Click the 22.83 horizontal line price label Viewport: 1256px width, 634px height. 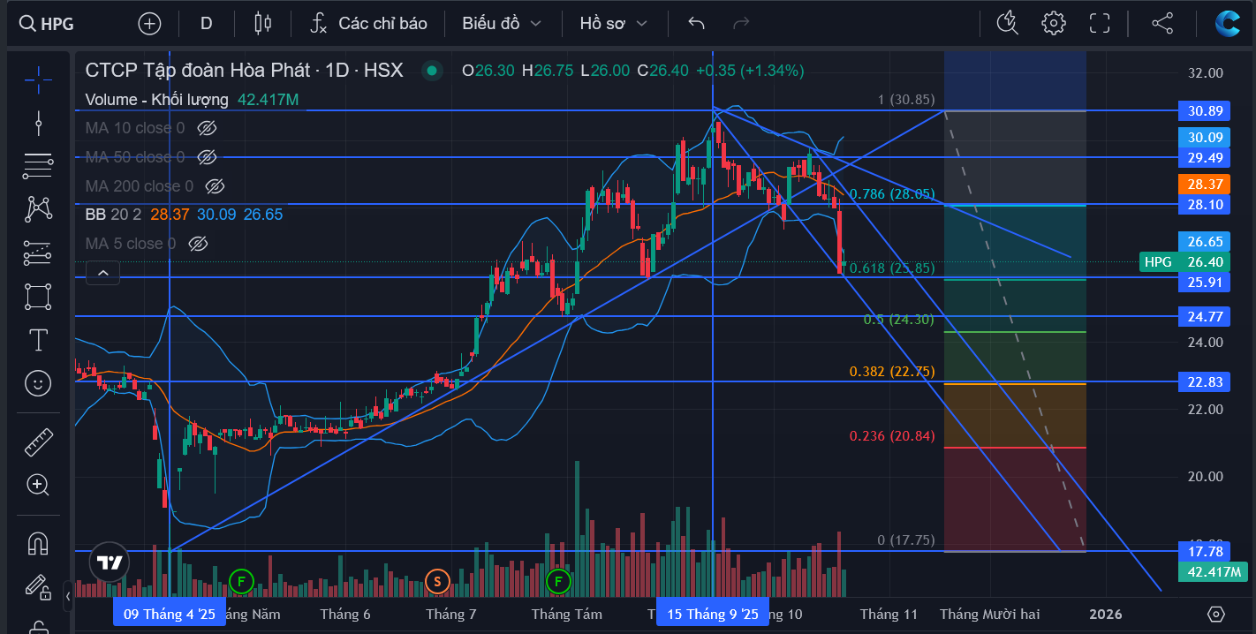(x=1205, y=381)
